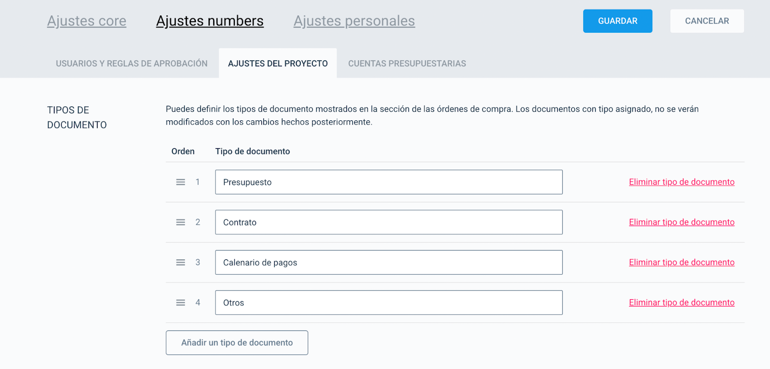Screen dimensions: 770x369
Task: Click the drag handle icon for Contrato row
Action: [x=180, y=222]
